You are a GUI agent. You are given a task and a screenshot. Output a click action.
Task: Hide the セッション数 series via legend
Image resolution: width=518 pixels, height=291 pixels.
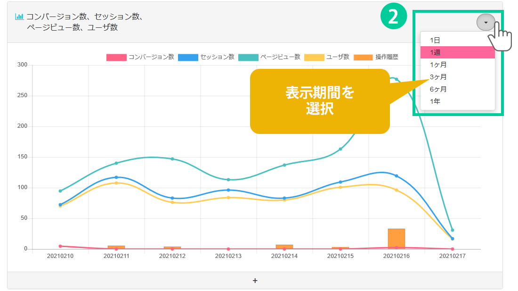tap(206, 57)
